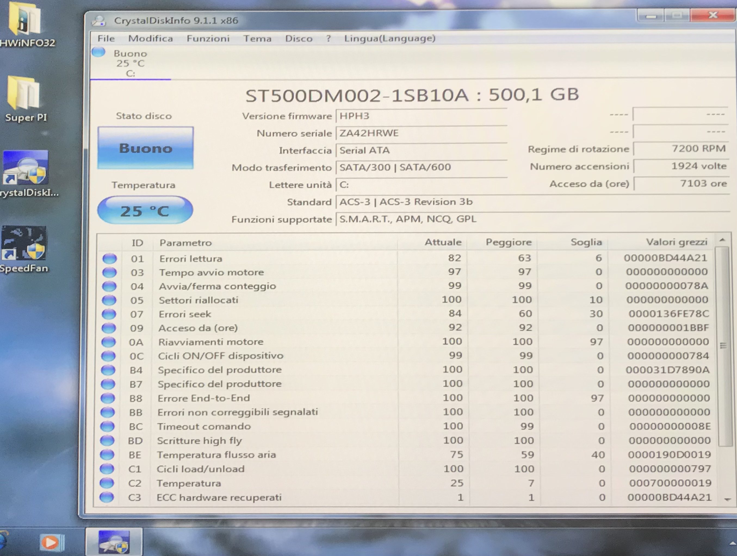Click the status orb for Temperatura C2 row
This screenshot has width=737, height=556.
[x=107, y=483]
